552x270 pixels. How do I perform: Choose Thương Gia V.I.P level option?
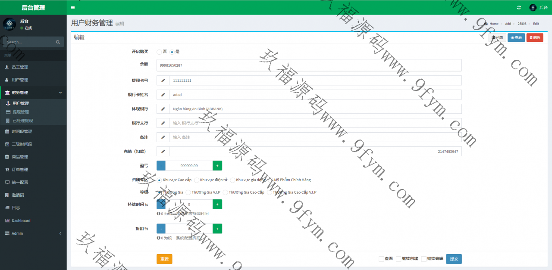[x=188, y=192]
